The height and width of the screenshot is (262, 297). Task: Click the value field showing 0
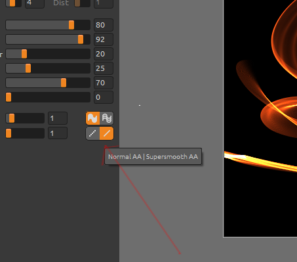click(104, 97)
